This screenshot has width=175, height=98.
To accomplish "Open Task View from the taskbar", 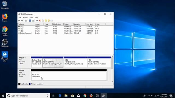I will [53, 96].
